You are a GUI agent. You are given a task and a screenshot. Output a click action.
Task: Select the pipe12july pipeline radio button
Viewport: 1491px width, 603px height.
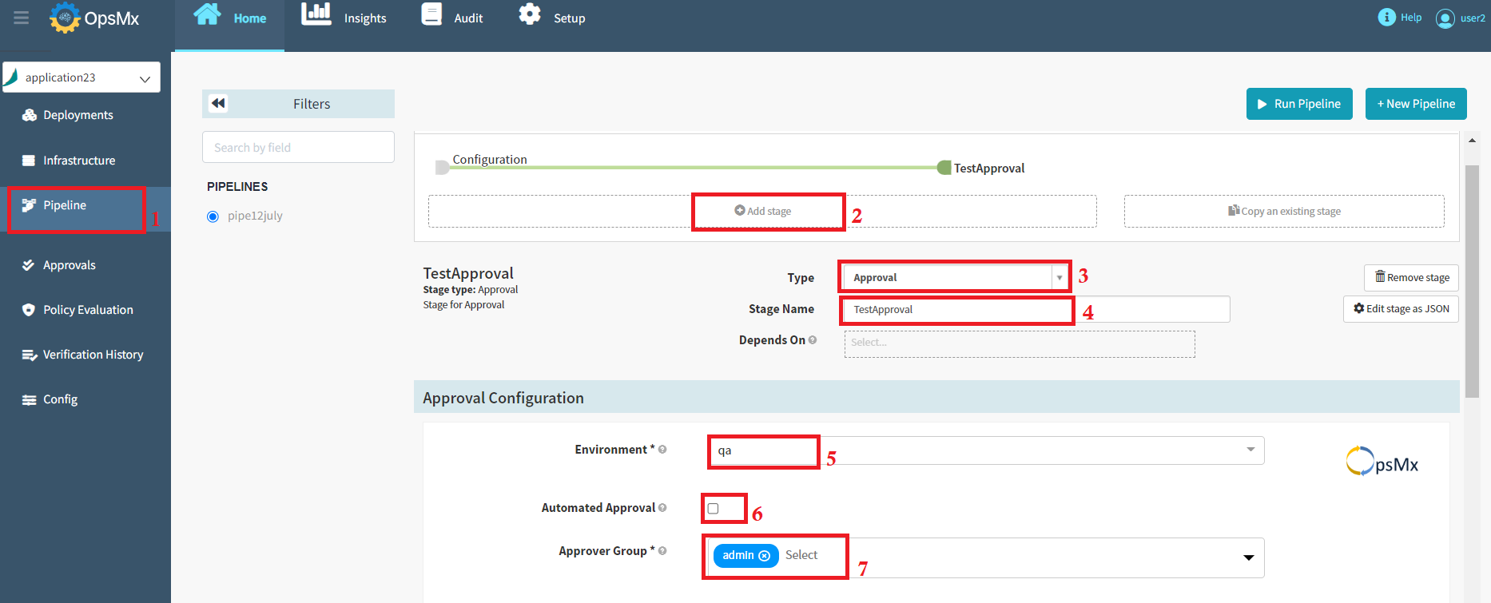tap(213, 216)
